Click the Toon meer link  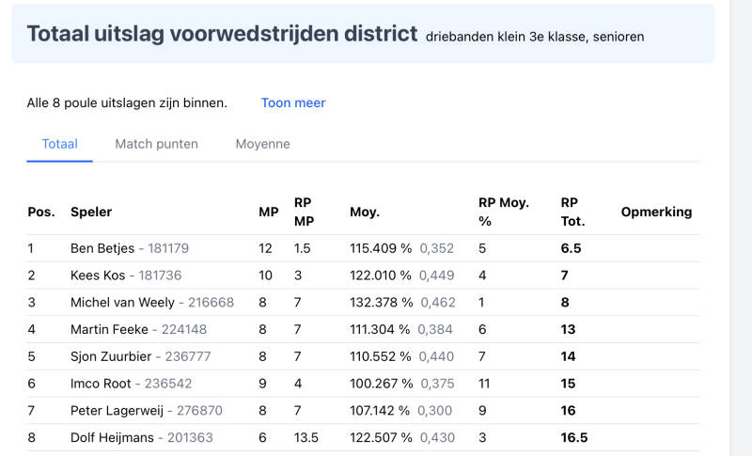tap(293, 102)
